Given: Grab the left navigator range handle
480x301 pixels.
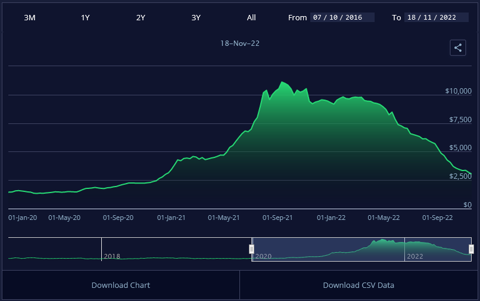Looking at the screenshot, I should coord(251,249).
